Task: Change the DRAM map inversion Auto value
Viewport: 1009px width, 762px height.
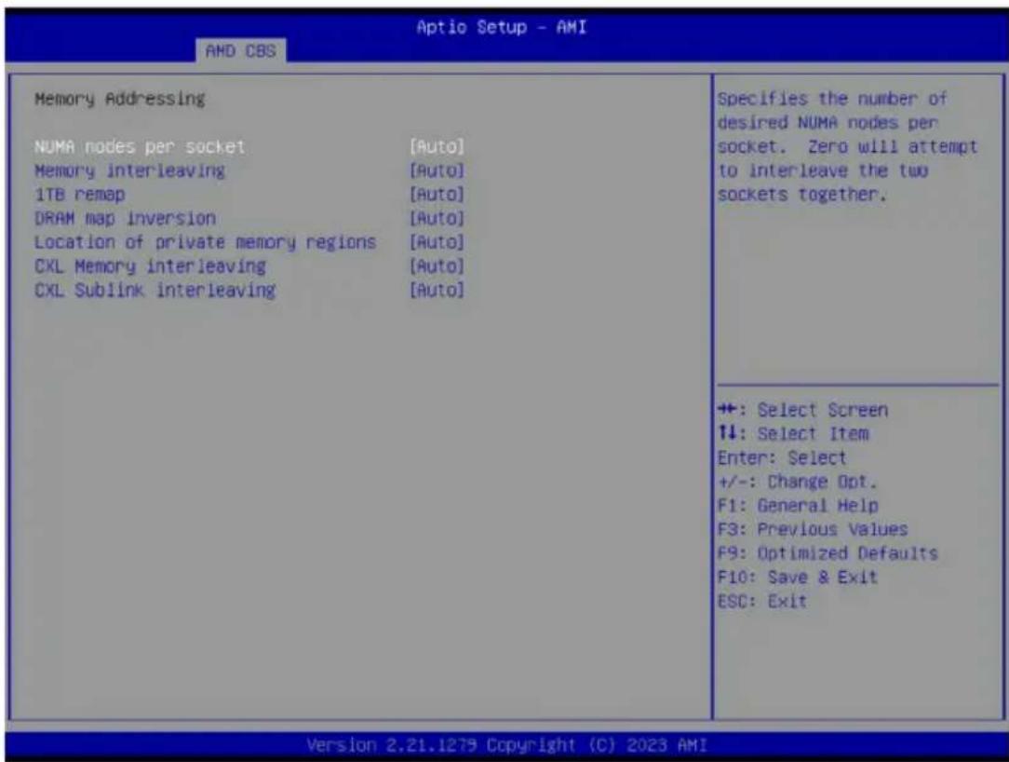Action: (437, 218)
